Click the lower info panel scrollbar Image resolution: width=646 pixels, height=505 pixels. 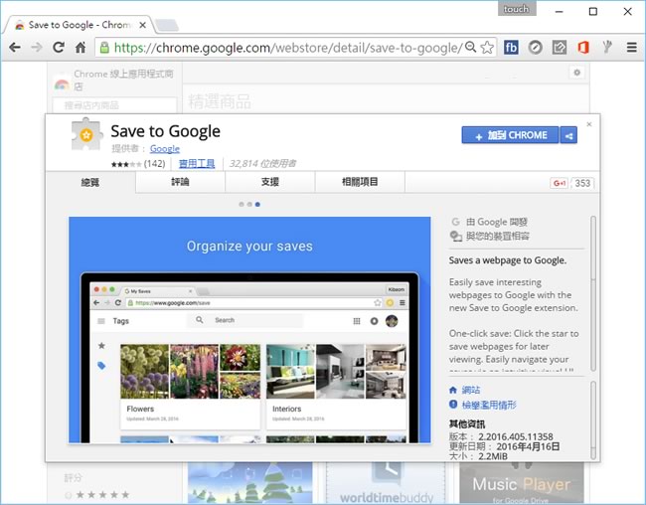tap(593, 420)
